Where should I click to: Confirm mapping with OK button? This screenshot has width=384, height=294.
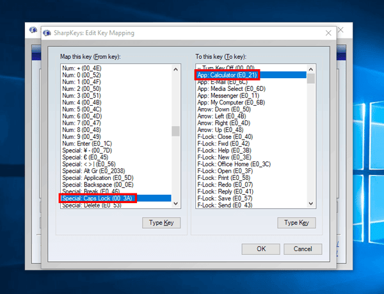coord(261,249)
